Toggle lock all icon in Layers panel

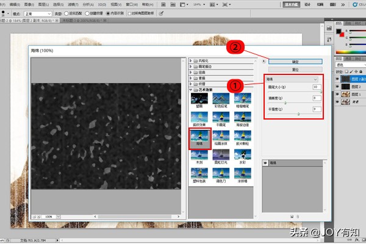361,71
